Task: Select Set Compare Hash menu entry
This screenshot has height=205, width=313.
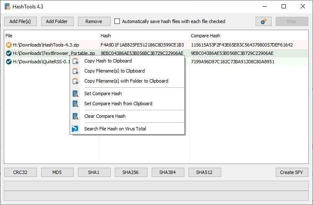Action: point(127,93)
